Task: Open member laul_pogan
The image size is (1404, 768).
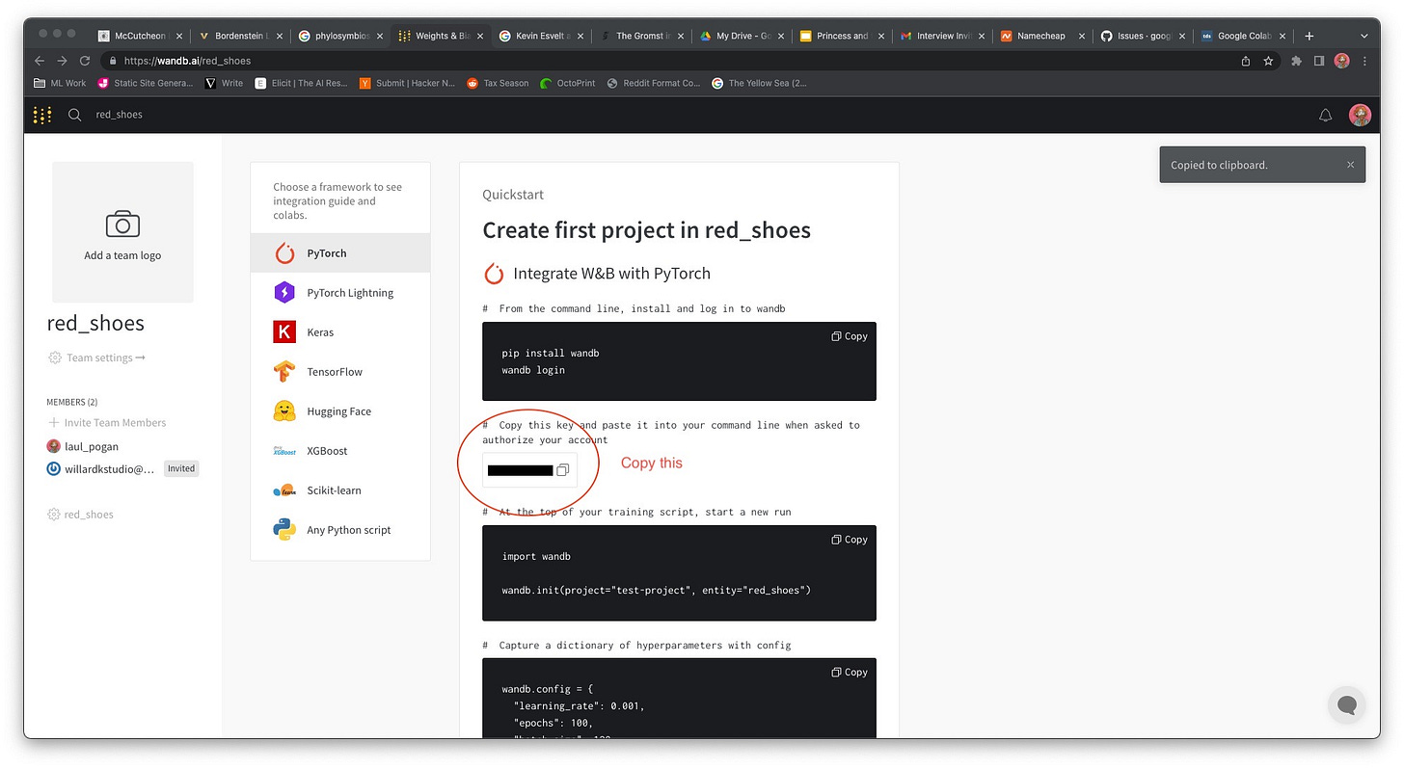Action: [83, 446]
